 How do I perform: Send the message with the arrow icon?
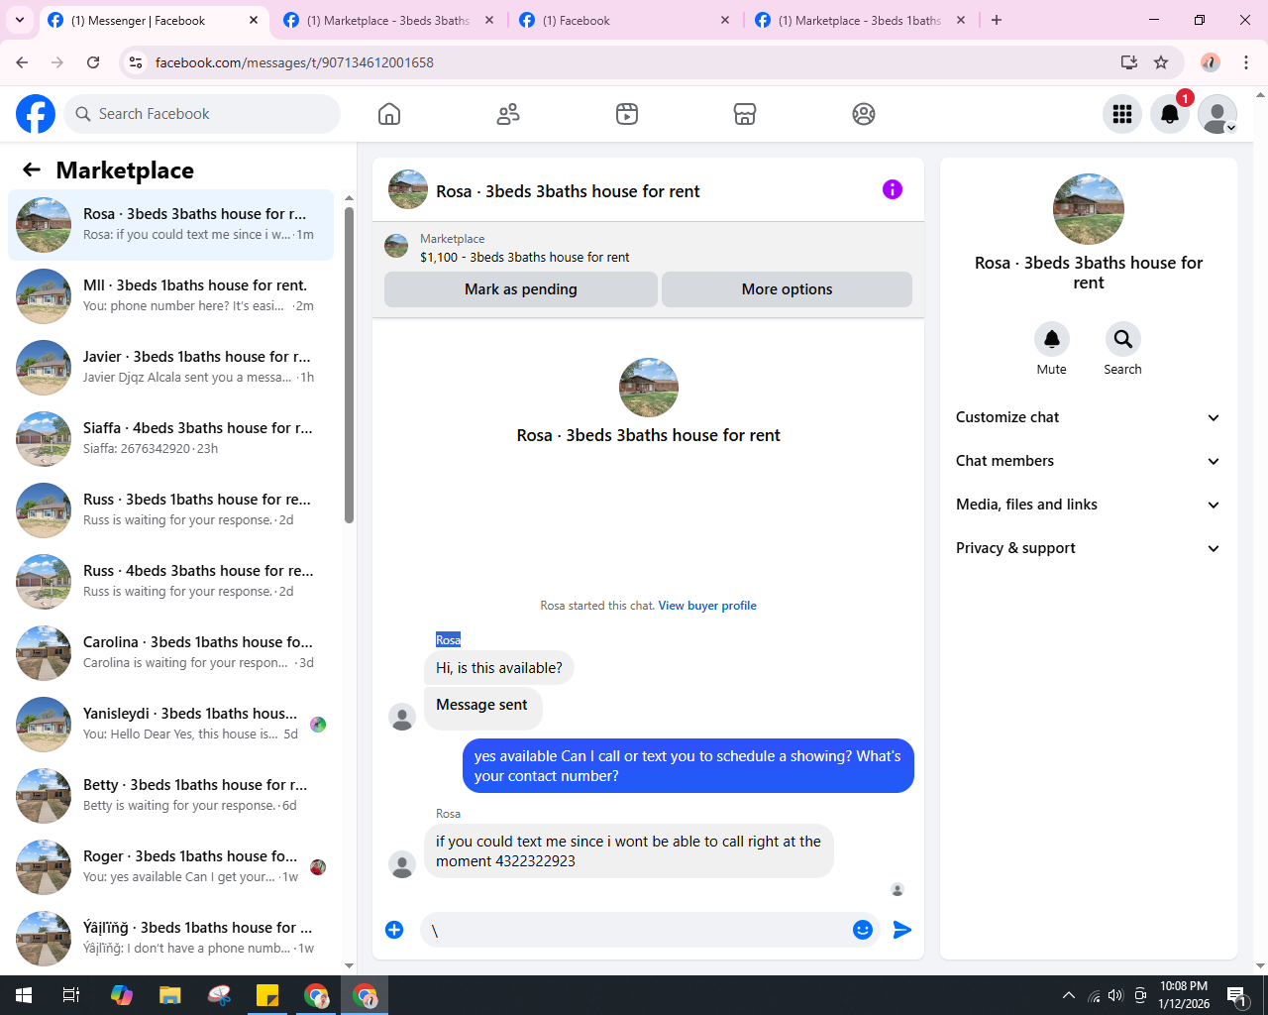tap(902, 930)
